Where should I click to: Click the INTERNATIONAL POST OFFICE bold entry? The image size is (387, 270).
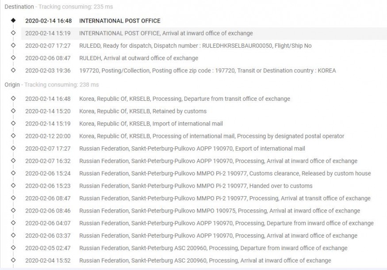(120, 21)
